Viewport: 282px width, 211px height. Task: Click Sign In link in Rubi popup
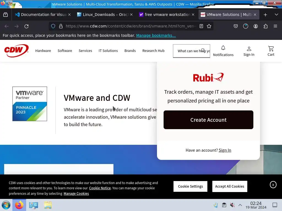coord(225,150)
